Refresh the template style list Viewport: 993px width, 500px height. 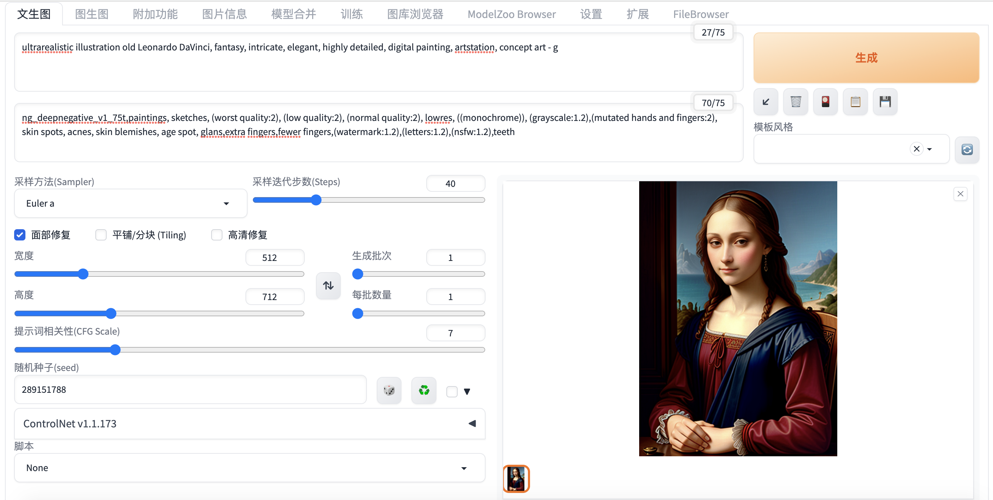pyautogui.click(x=967, y=150)
